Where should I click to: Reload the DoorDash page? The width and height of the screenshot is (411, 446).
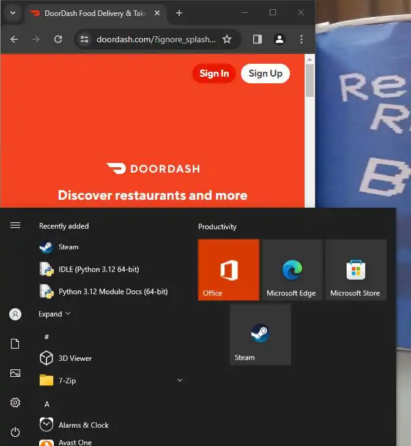58,39
